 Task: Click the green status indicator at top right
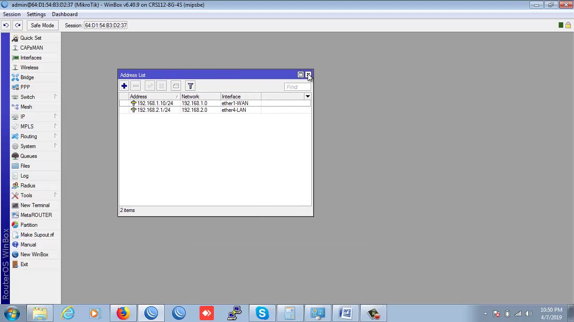(x=561, y=25)
